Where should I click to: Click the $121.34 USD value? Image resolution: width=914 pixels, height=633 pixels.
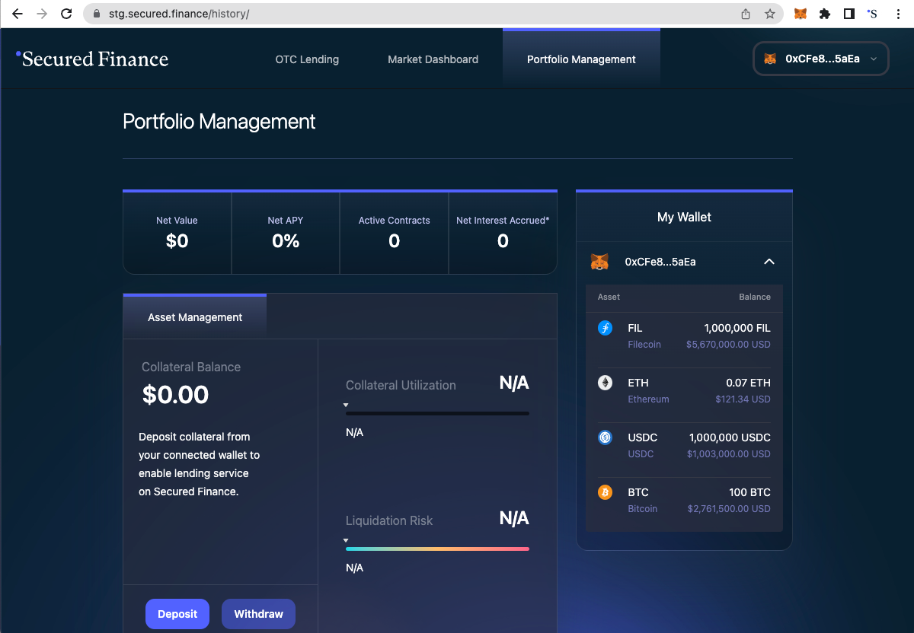click(743, 399)
